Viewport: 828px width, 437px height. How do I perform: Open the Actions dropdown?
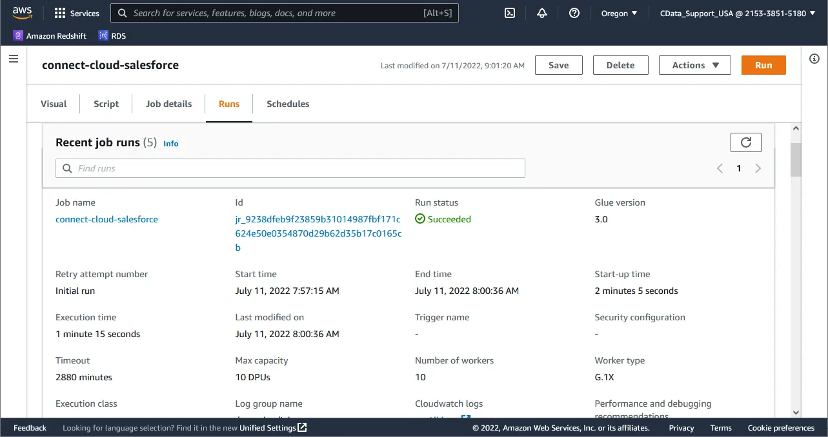(694, 65)
